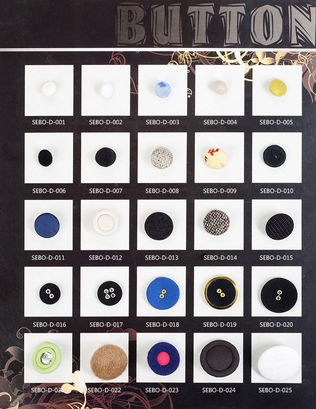The height and width of the screenshot is (409, 316).
Task: Click the SEBO-D-024 label
Action: pos(219,390)
